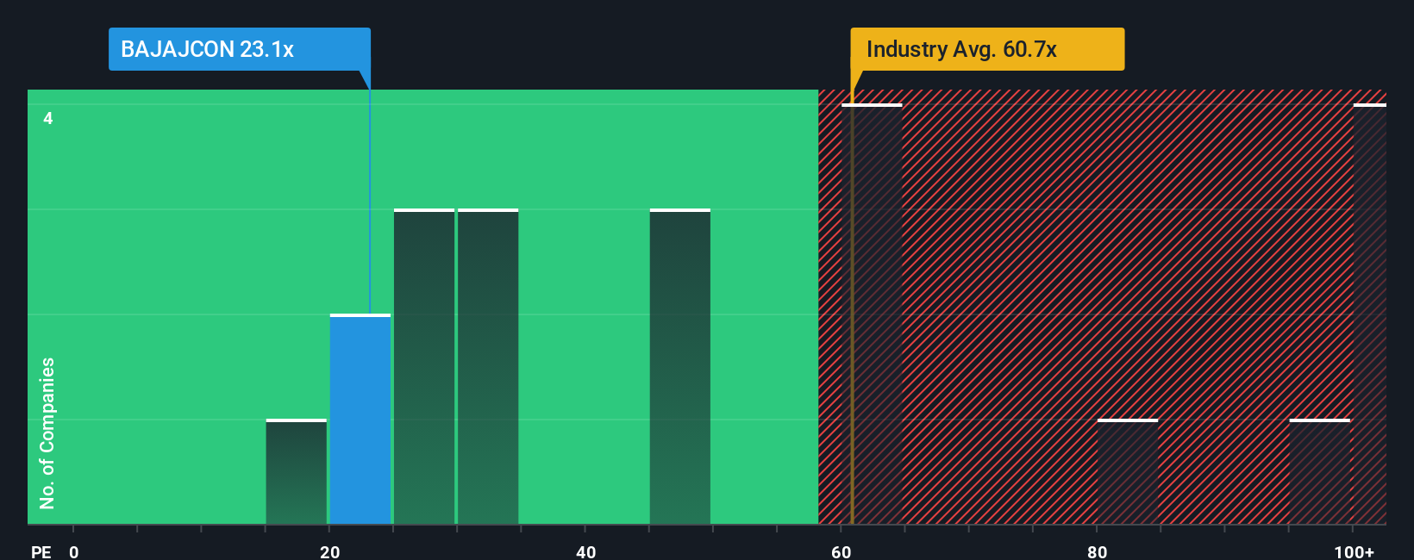
Task: Select the bar in the 30-35 PE range
Action: 488,366
